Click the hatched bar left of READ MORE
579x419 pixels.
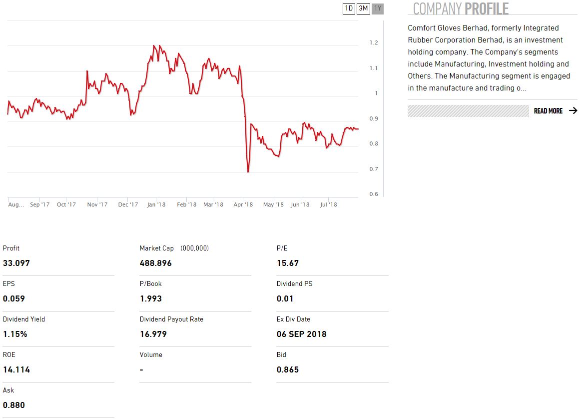point(468,111)
